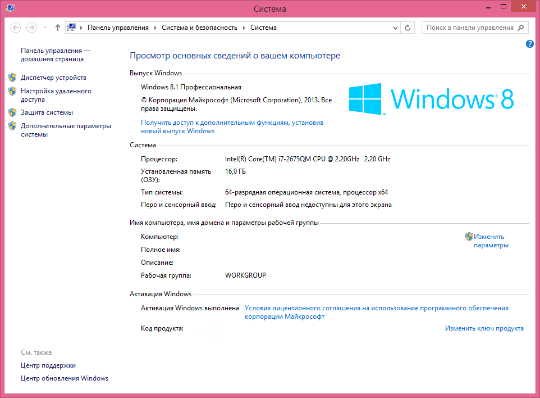
Task: Click the link to get a new Windows edition
Action: click(232, 126)
